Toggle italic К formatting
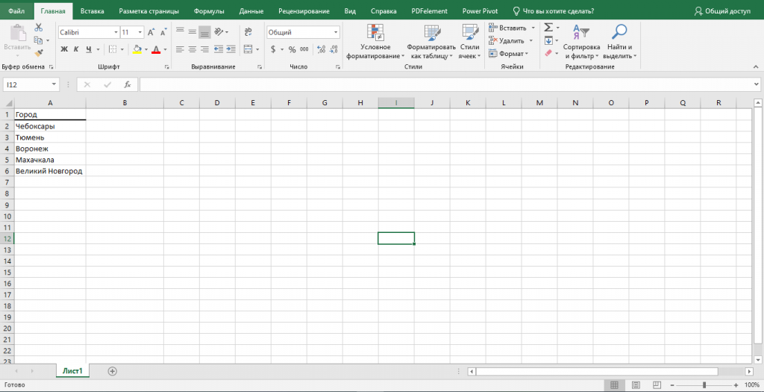Image resolution: width=764 pixels, height=392 pixels. [76, 49]
